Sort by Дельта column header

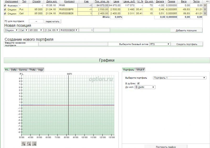point(160,1)
